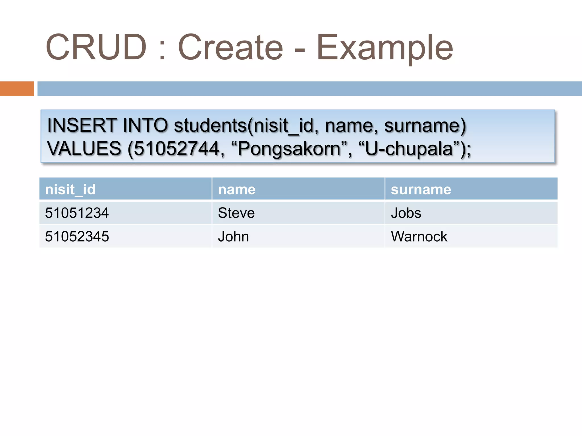Select the John cell

(x=298, y=236)
